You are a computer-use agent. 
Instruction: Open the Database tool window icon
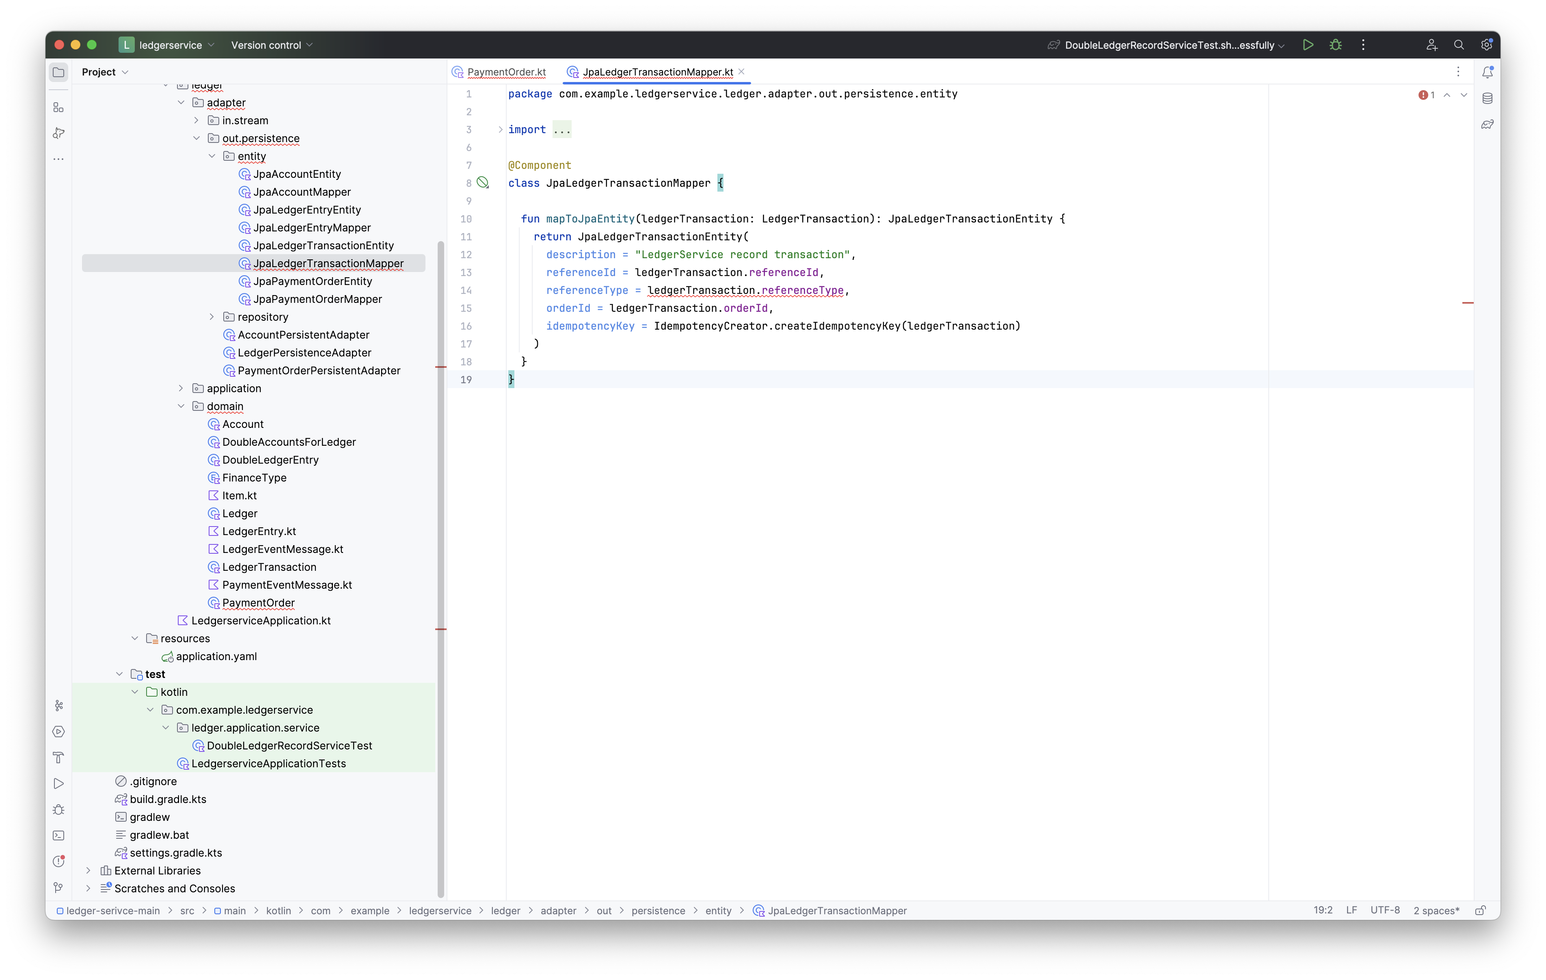[1487, 98]
